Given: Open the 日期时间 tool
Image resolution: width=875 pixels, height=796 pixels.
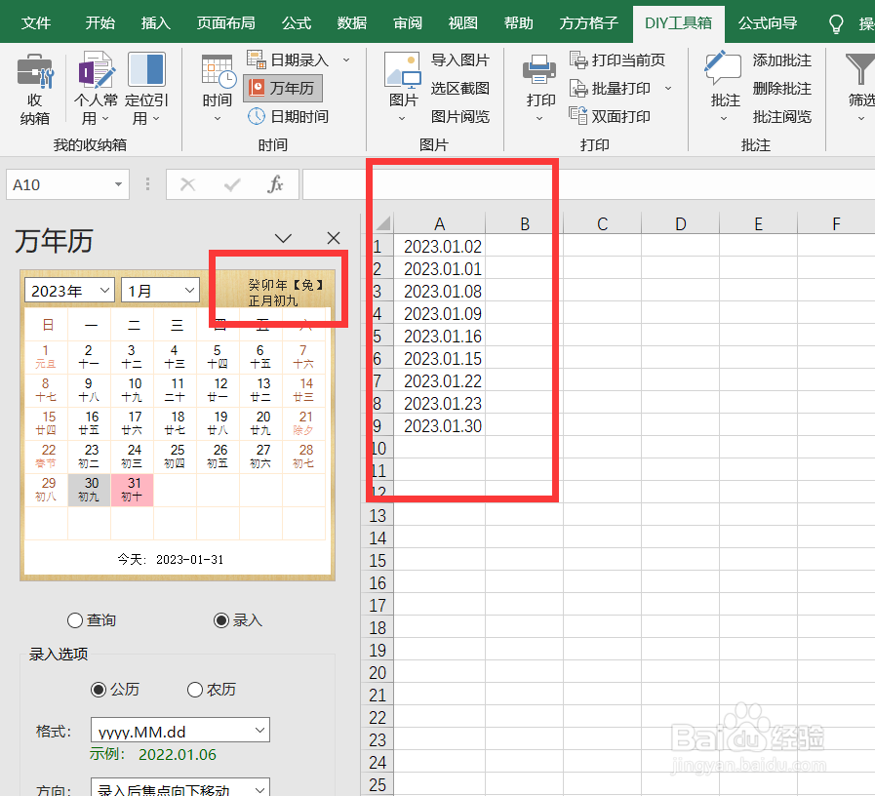Looking at the screenshot, I should tap(289, 116).
